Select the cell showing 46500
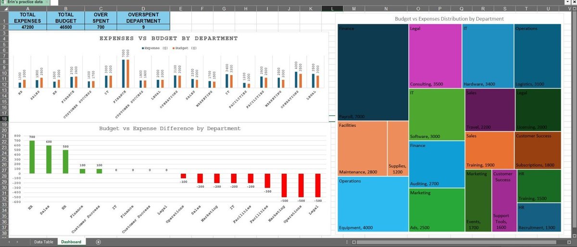The image size is (577, 247). [65, 27]
